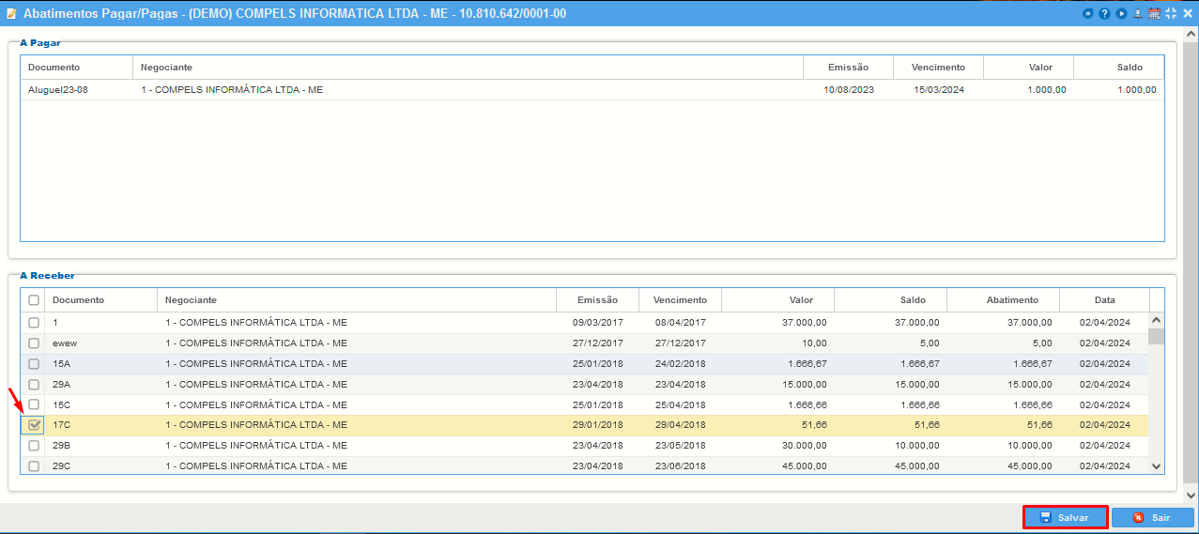Sort A Receber by Negociante column header

357,300
